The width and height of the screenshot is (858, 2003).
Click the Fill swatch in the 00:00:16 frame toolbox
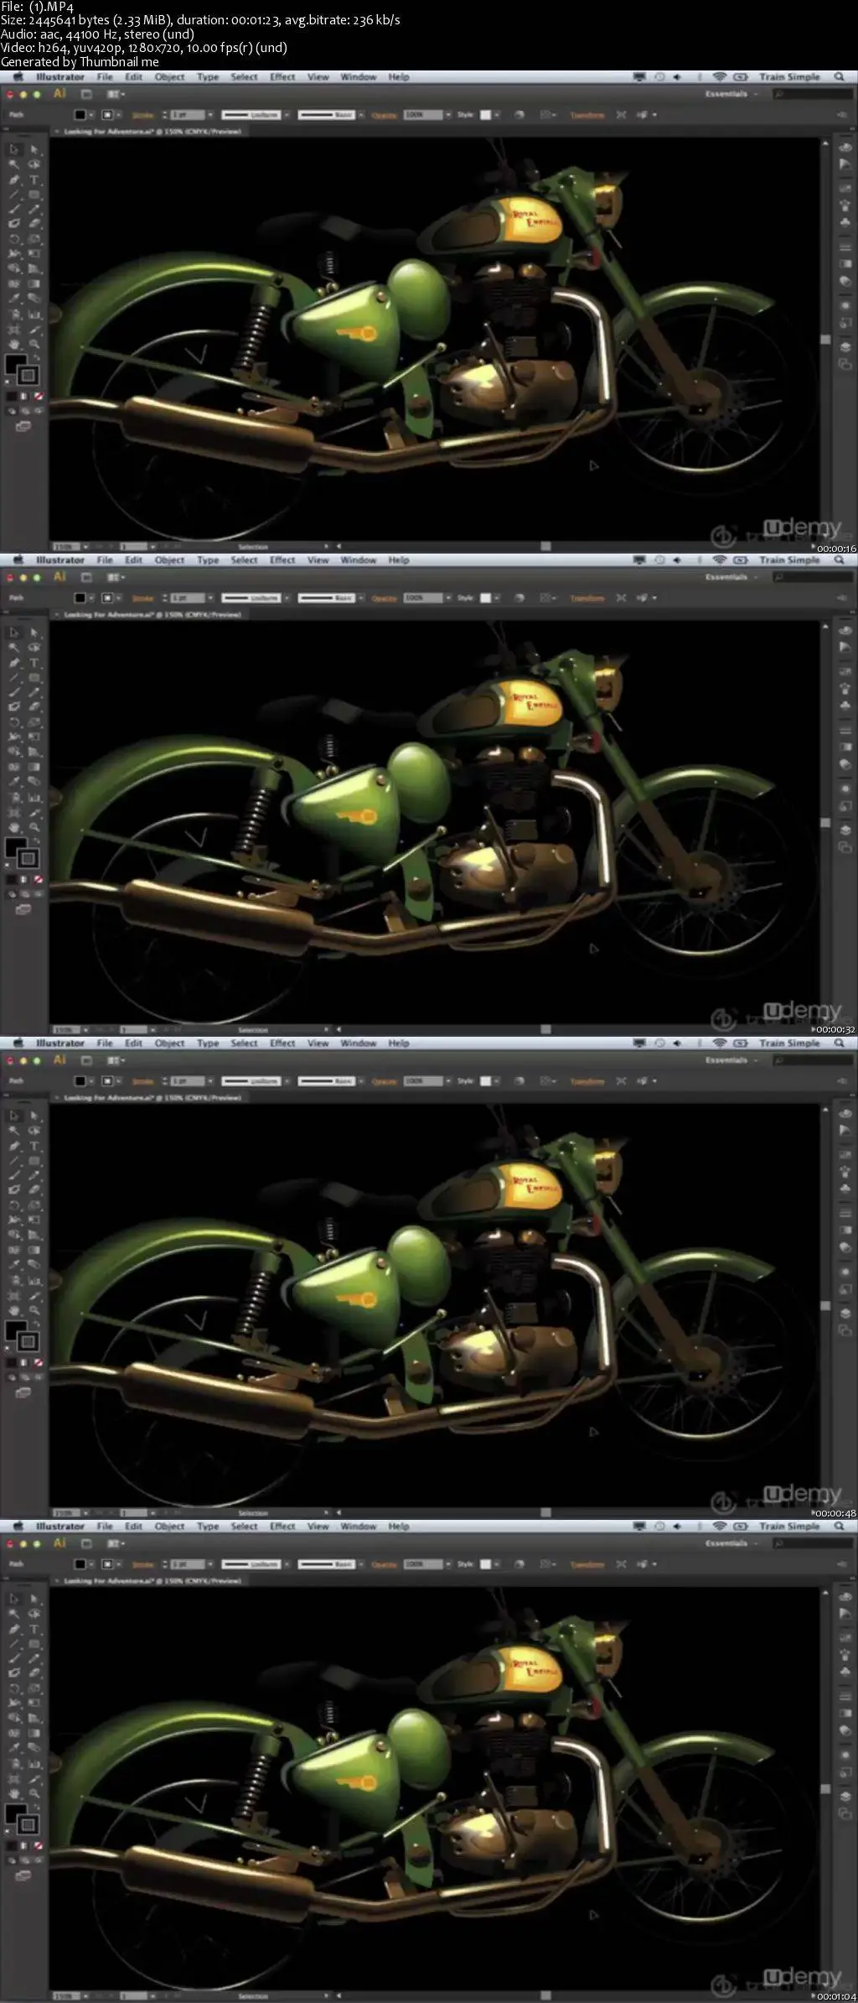[15, 366]
